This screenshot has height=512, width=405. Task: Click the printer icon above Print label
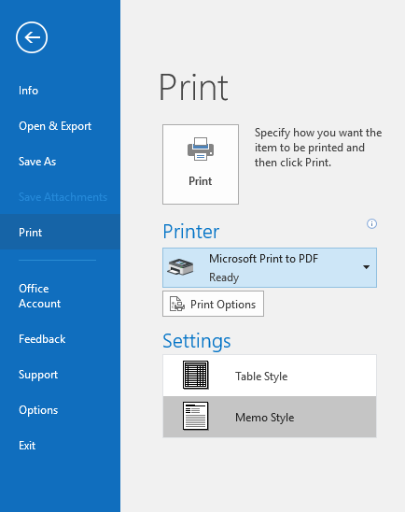pyautogui.click(x=201, y=149)
